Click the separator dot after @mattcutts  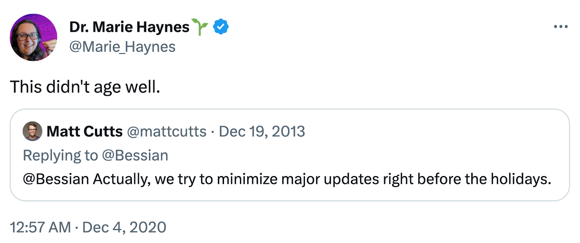(213, 132)
